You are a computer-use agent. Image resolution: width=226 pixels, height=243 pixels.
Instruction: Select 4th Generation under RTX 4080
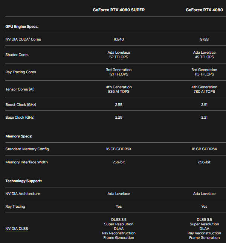coord(204,87)
